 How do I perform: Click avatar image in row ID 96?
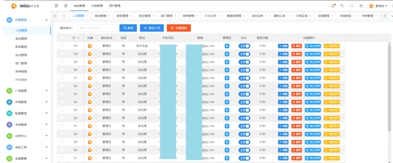(x=90, y=86)
